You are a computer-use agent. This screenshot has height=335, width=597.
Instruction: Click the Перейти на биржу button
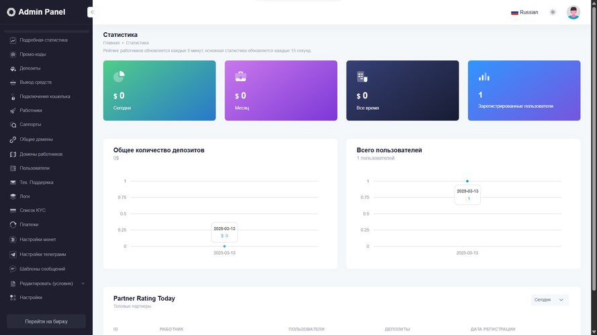[x=46, y=322]
